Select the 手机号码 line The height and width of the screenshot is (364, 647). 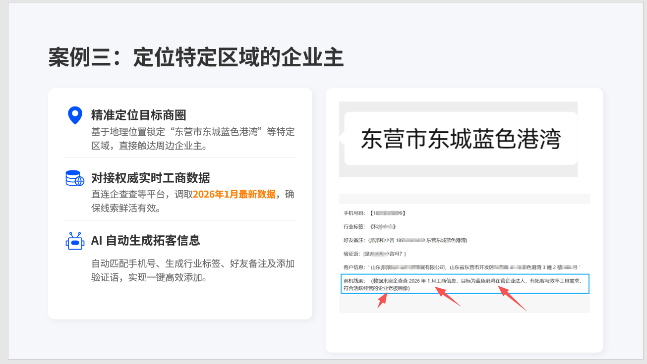tap(375, 213)
